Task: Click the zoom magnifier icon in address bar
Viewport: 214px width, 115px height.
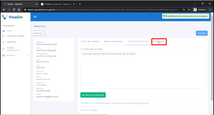Action: click(184, 10)
